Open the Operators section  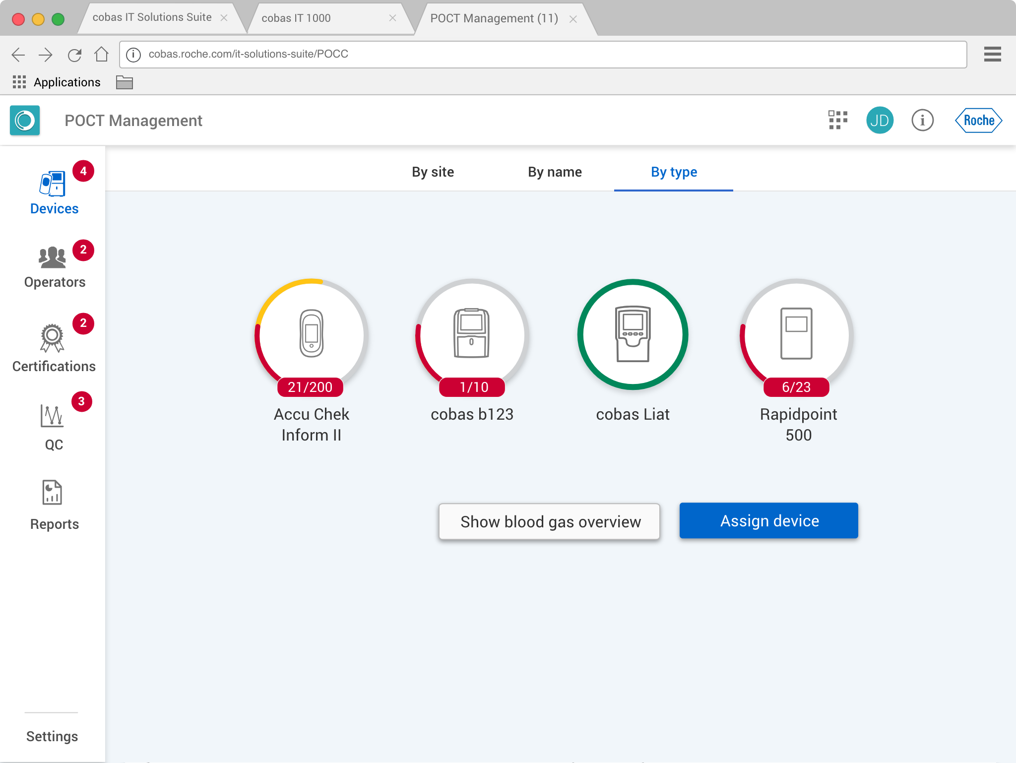(54, 267)
